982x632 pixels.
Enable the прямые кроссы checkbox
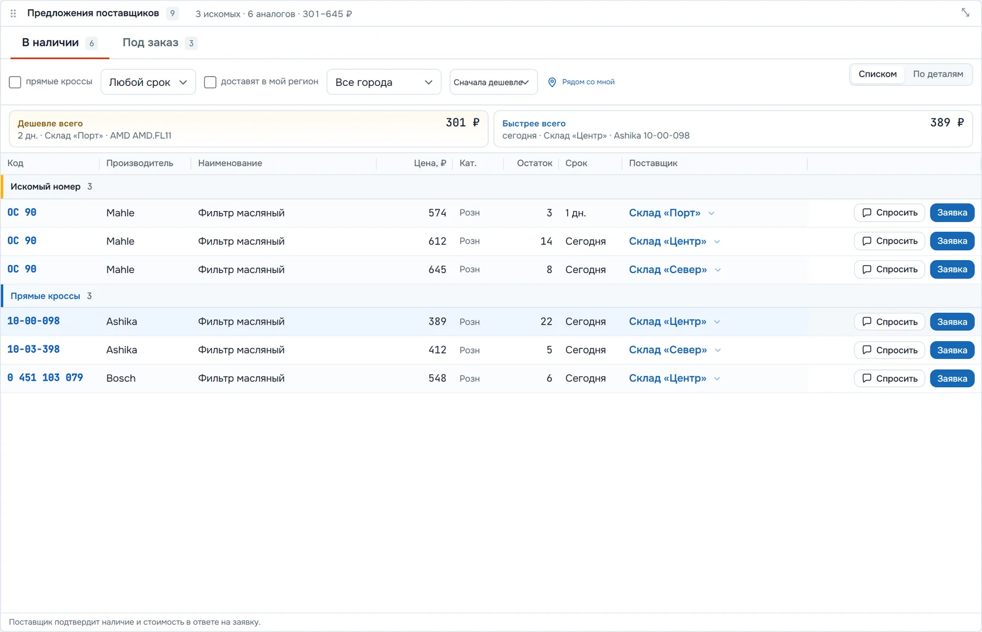click(15, 82)
